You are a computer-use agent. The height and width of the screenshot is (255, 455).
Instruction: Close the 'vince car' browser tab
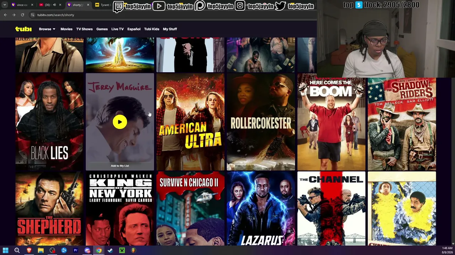point(32,5)
